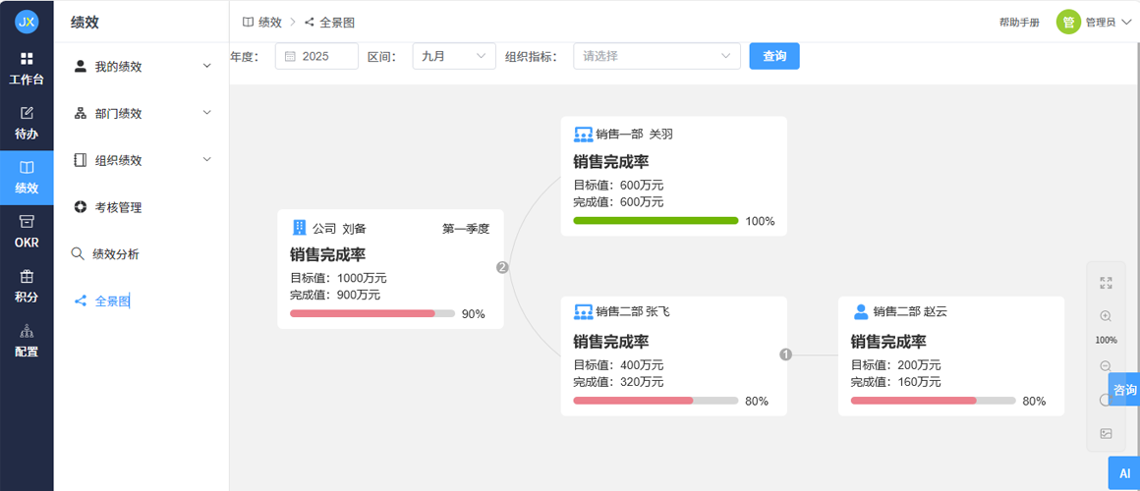
Task: Click the zoom out magnifier icon
Action: coord(1106,366)
